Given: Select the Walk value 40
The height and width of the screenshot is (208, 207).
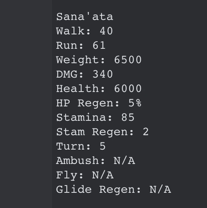Looking at the screenshot, I should click(106, 31).
